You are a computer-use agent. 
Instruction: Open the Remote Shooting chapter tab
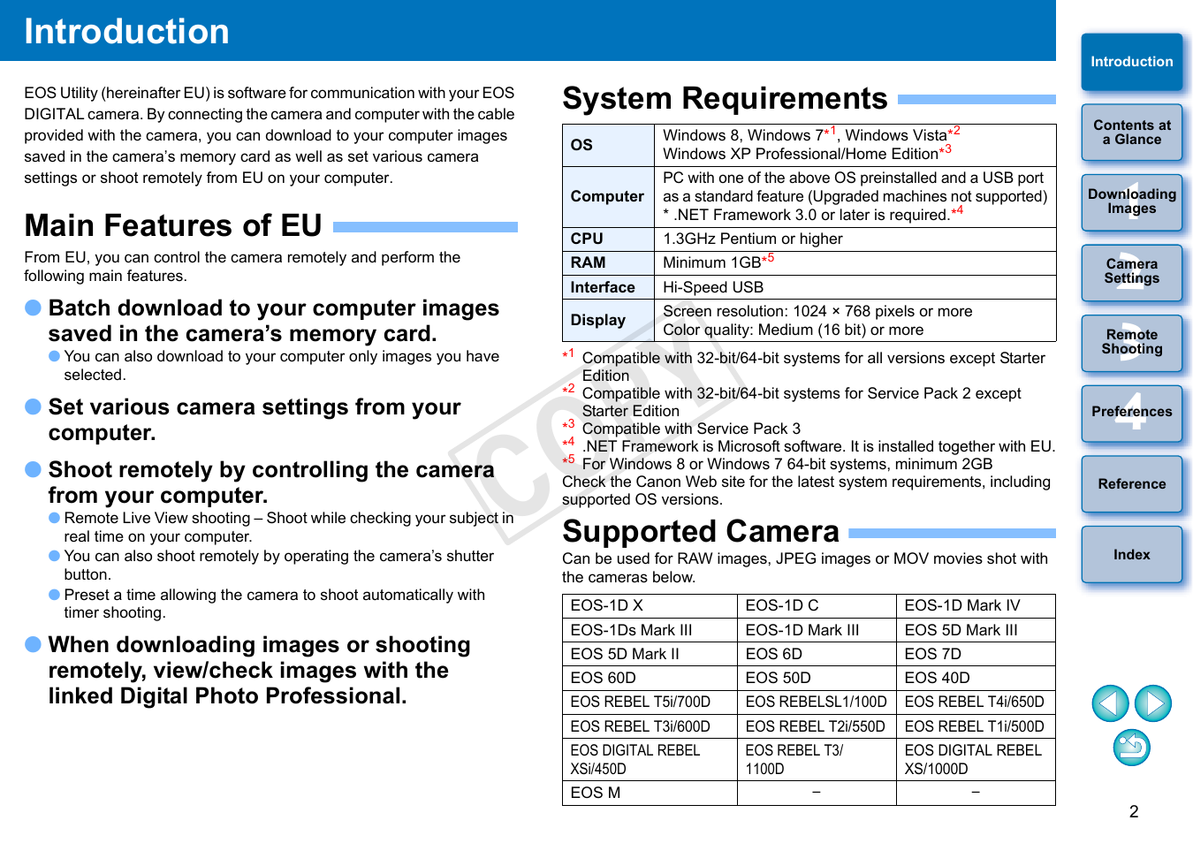click(1132, 343)
